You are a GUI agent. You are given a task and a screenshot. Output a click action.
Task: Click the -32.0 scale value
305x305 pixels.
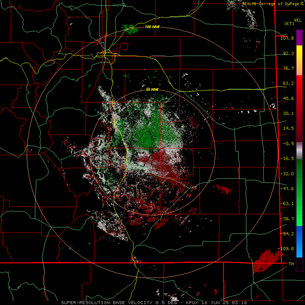click(x=287, y=174)
